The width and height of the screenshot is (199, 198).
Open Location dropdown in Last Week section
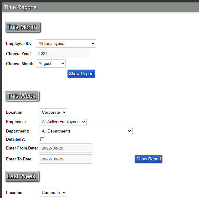53,193
